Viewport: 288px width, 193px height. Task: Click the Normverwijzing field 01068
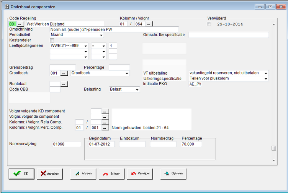click(67, 144)
